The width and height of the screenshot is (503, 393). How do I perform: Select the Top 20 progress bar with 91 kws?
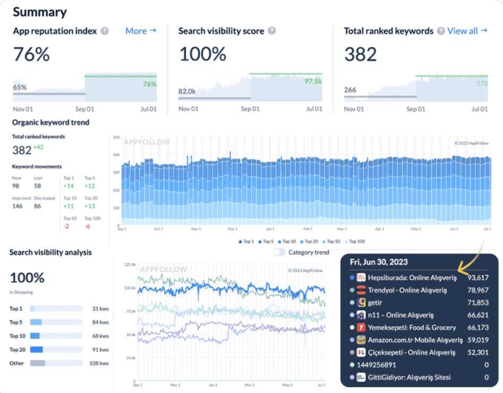point(56,350)
